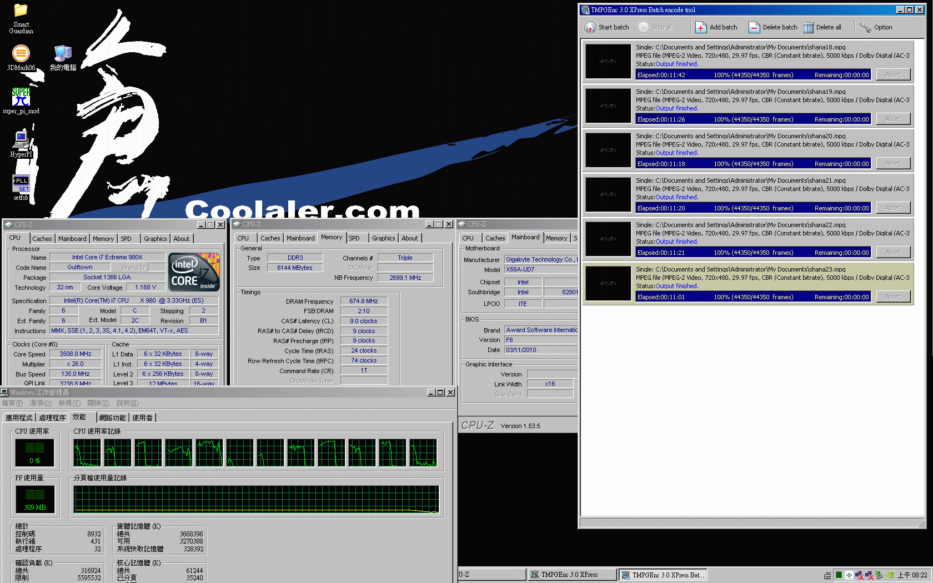Select the shana20.mpg job thumbnail
Screen dimensions: 933x583
pos(608,150)
